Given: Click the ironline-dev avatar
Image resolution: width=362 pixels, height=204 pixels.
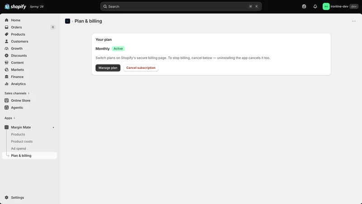Looking at the screenshot, I should coord(326,6).
